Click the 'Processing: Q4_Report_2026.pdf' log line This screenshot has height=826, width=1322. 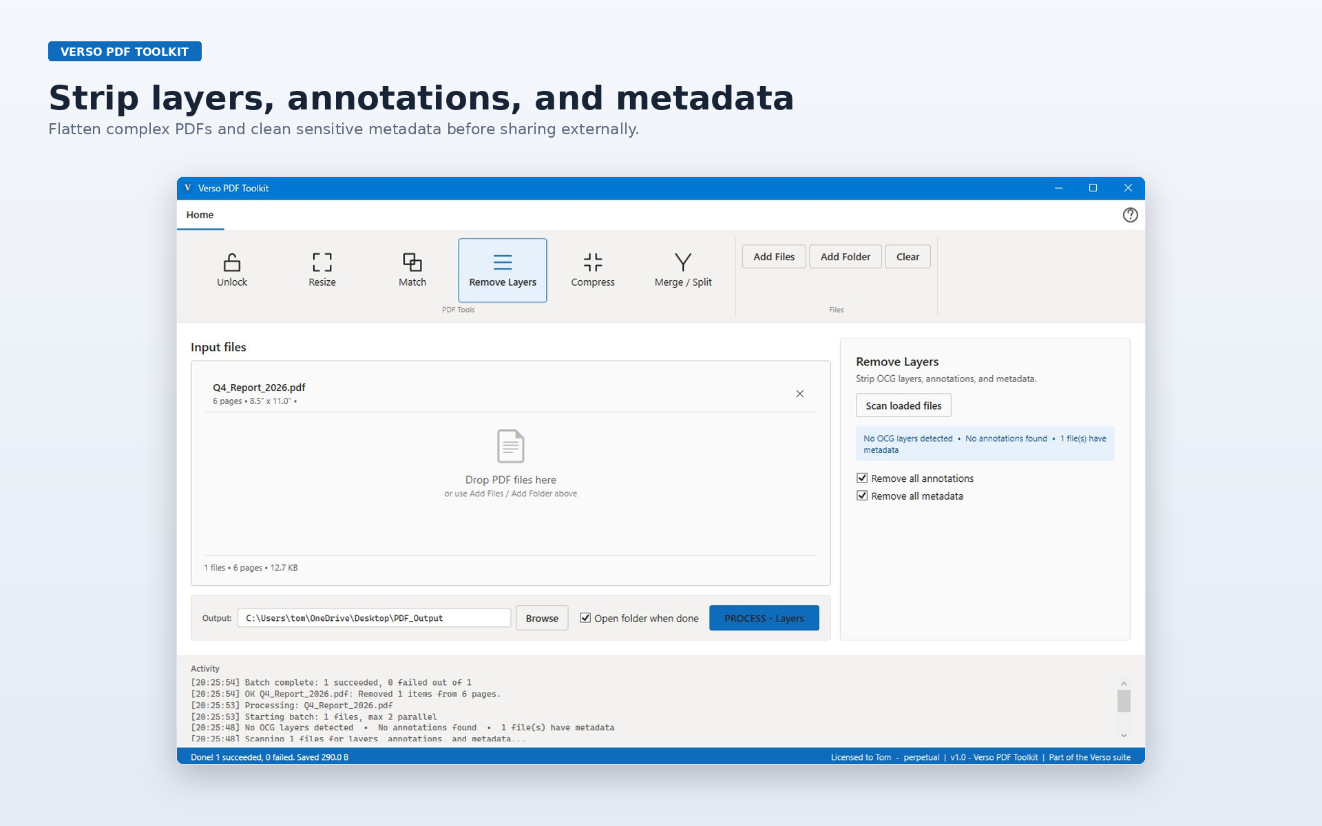[292, 706]
